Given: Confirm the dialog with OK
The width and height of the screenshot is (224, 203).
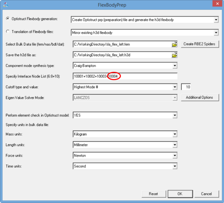Looking at the screenshot, I should point(180,194).
